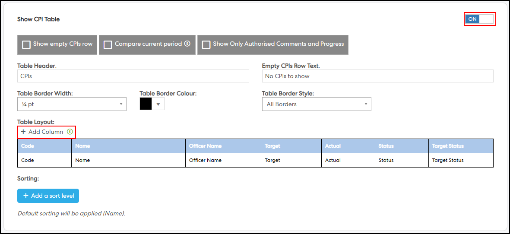Enable Show empty CPIs row checkbox
Screen dimensions: 510x234
(26, 44)
